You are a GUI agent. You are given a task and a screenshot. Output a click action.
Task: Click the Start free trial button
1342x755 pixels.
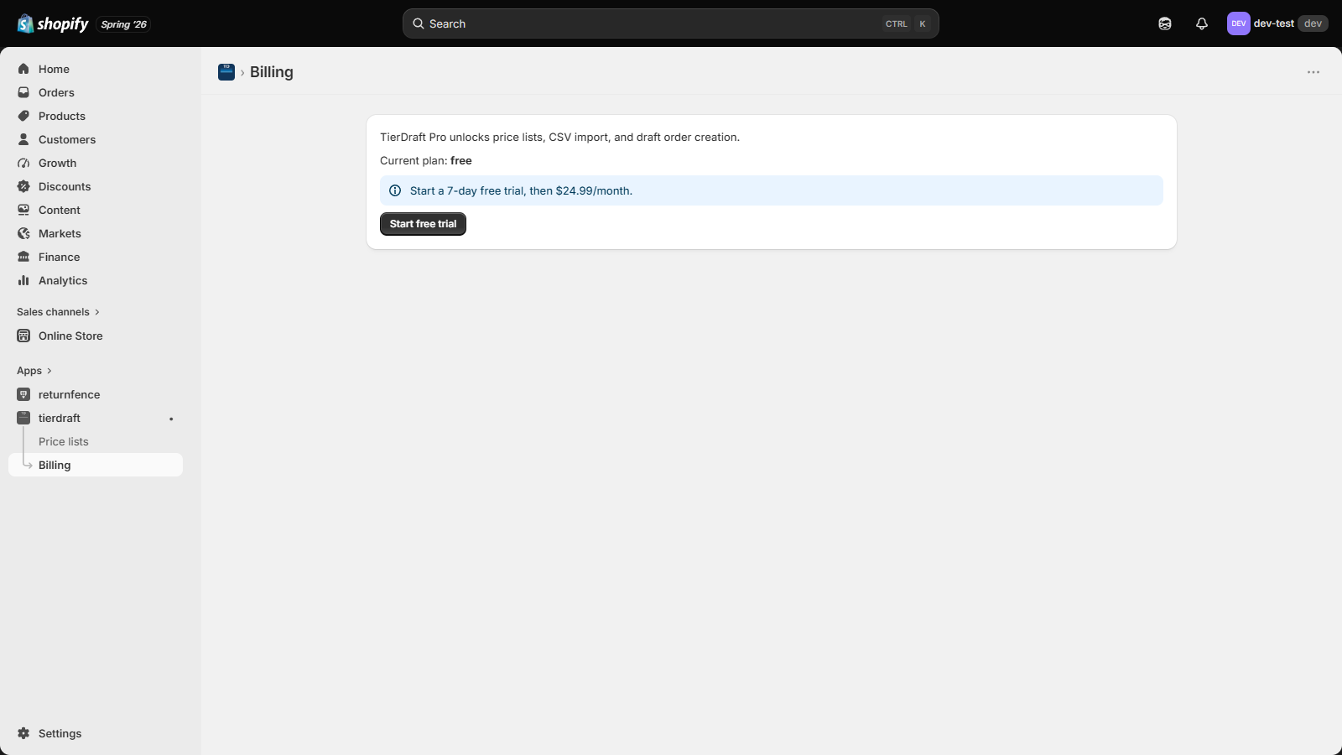point(423,224)
